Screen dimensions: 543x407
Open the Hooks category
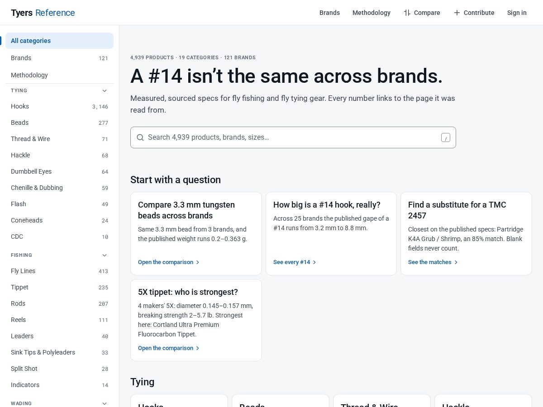tap(59, 106)
